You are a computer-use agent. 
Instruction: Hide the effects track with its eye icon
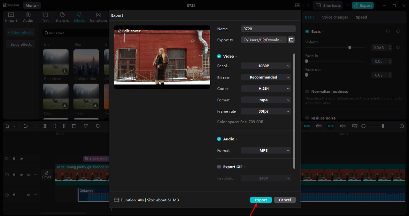(21, 159)
